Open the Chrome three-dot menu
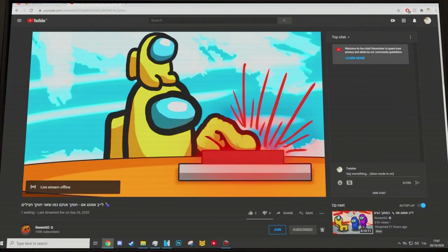448x252 pixels. pos(436,10)
